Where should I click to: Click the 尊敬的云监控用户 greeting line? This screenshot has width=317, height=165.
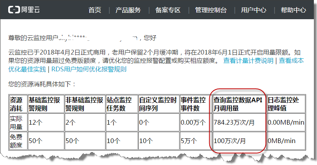(x=82, y=38)
